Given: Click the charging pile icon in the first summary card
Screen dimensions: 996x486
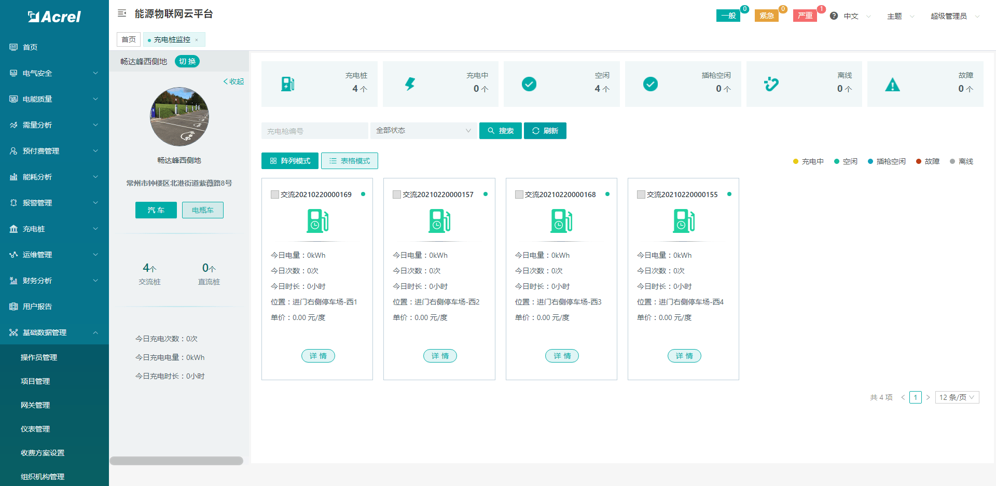Looking at the screenshot, I should coord(287,84).
